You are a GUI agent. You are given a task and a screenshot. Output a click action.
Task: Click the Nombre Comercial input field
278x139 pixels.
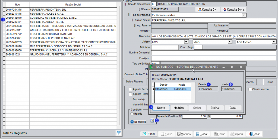214,53
